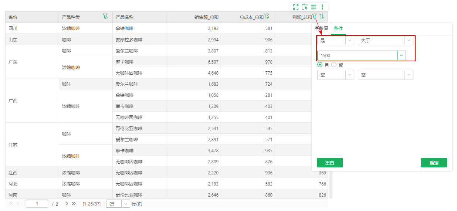457x211 pixels.
Task: Click the cost value 581 in 四川 row
Action: tap(247, 28)
